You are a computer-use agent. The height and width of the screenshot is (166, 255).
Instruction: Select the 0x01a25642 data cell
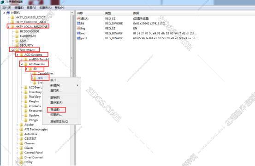click(x=149, y=24)
